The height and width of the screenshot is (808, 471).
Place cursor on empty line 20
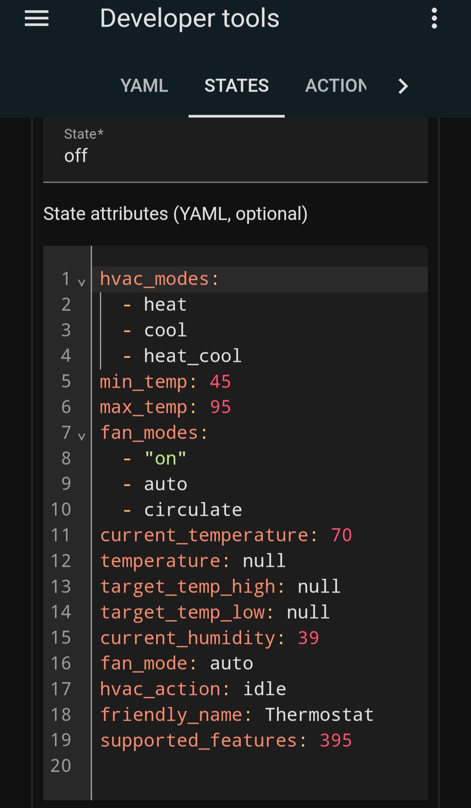pos(257,766)
